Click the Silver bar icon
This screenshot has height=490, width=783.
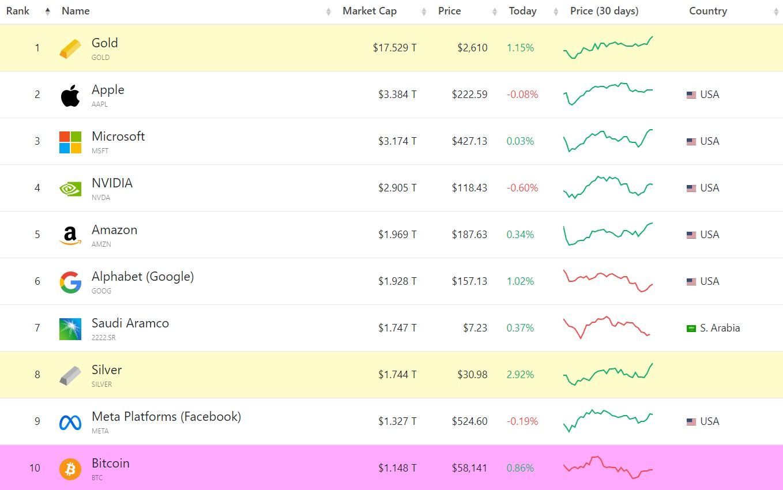[x=70, y=375]
